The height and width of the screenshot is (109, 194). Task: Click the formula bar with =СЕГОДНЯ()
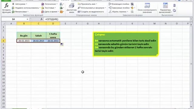(x=116, y=19)
